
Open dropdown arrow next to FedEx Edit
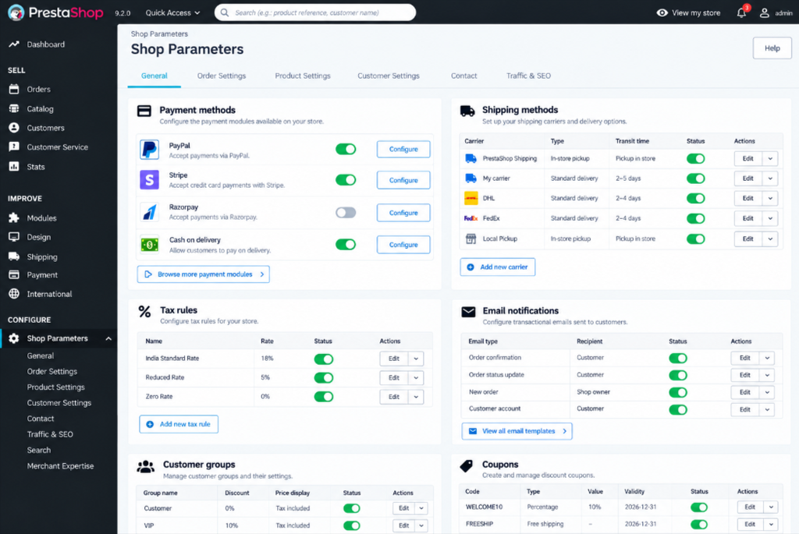click(x=770, y=218)
